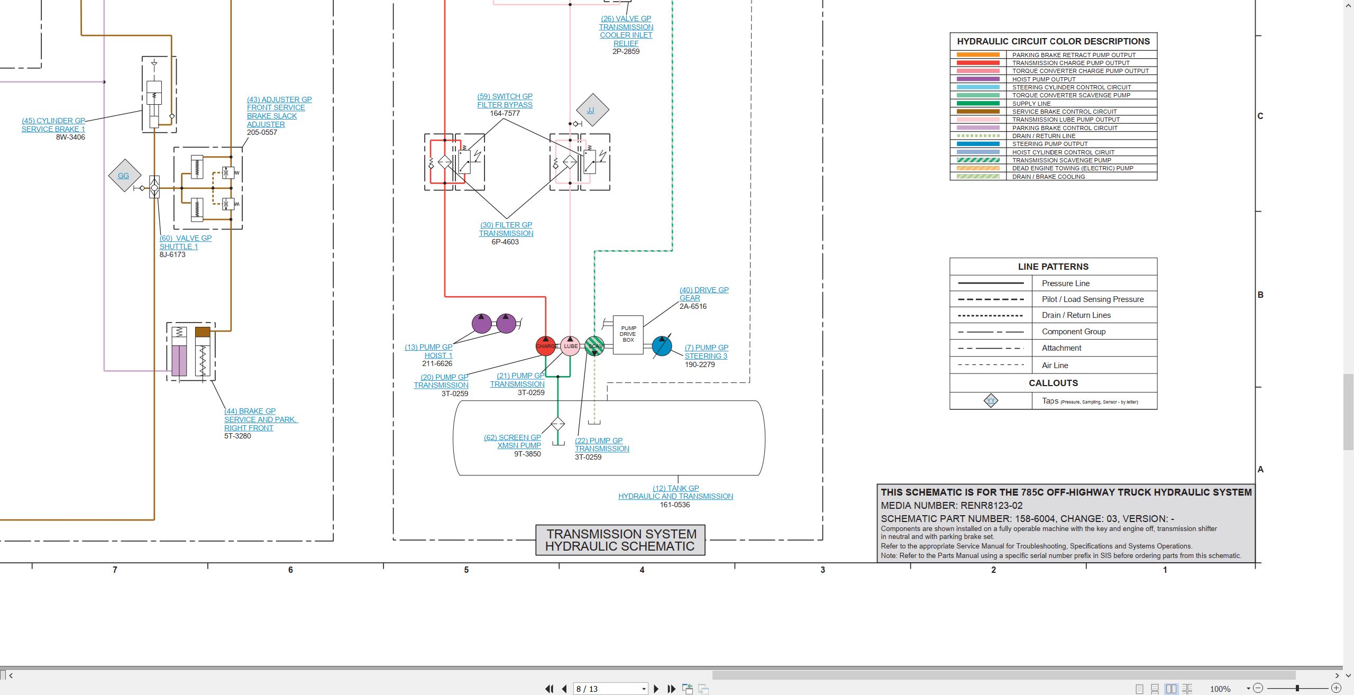Go to the first page
Image resolution: width=1354 pixels, height=695 pixels.
pyautogui.click(x=549, y=689)
